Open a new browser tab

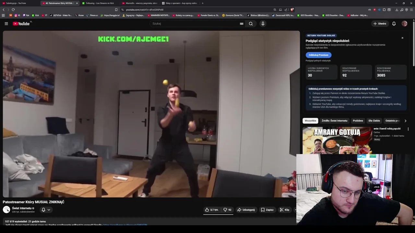pyautogui.click(x=203, y=3)
